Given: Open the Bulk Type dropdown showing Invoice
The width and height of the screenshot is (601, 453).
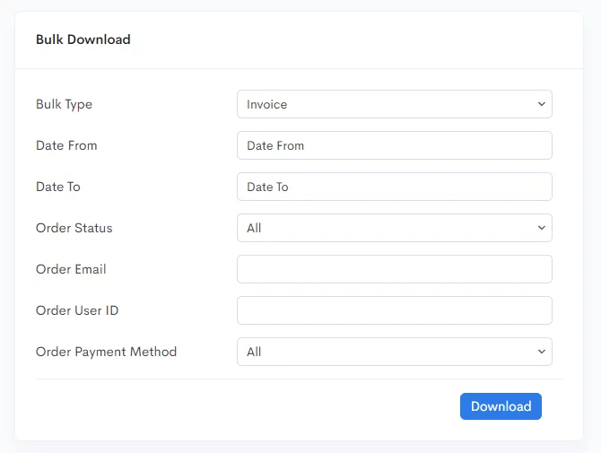Looking at the screenshot, I should pos(395,104).
